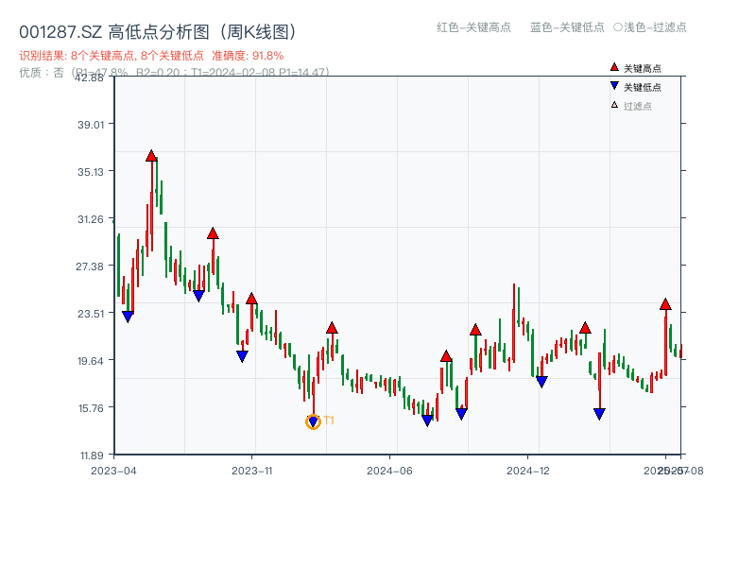Click the 准确度: 91.8% text
Image resolution: width=756 pixels, height=567 pixels.
(248, 56)
